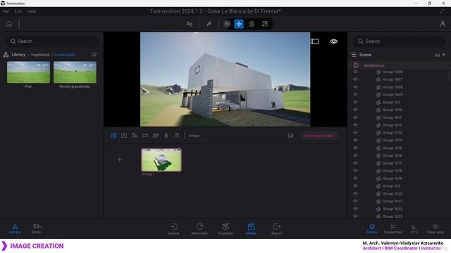Click the Ambience globe icon
Image resolution: width=451 pixels, height=253 pixels.
pyautogui.click(x=356, y=65)
